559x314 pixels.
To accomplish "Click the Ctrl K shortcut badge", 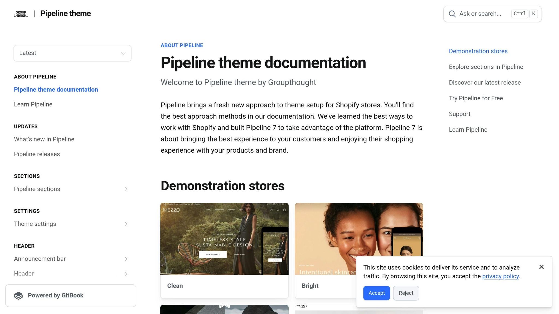I will point(524,14).
